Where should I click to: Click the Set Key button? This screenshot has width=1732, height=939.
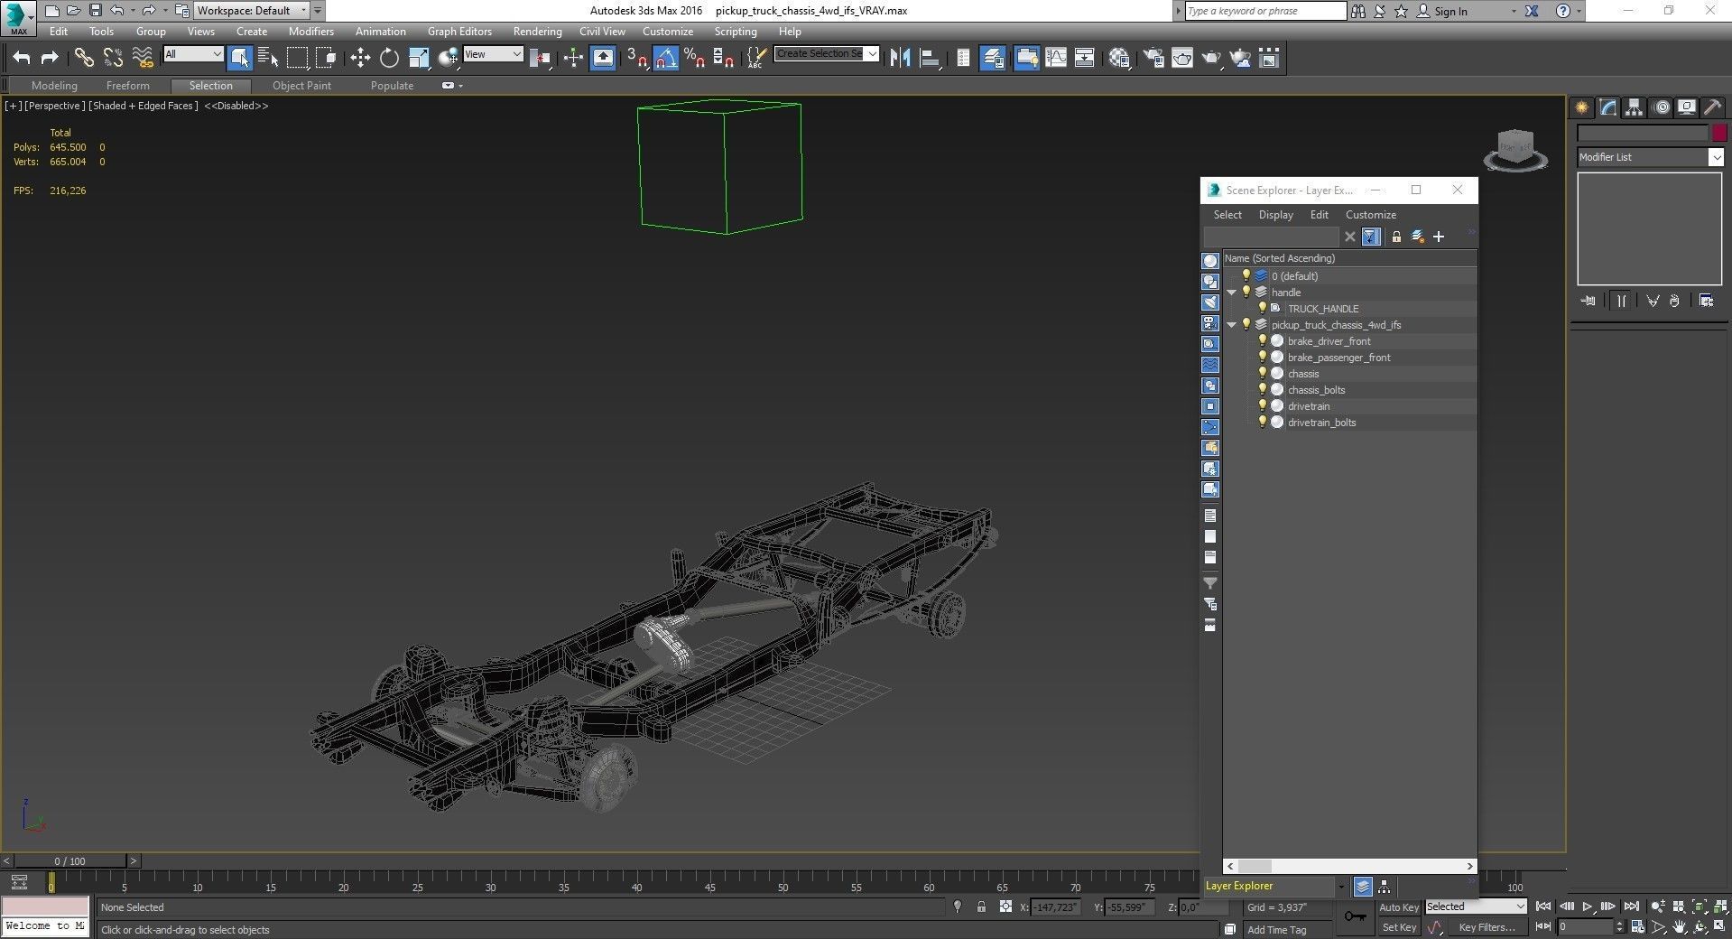click(x=1398, y=927)
